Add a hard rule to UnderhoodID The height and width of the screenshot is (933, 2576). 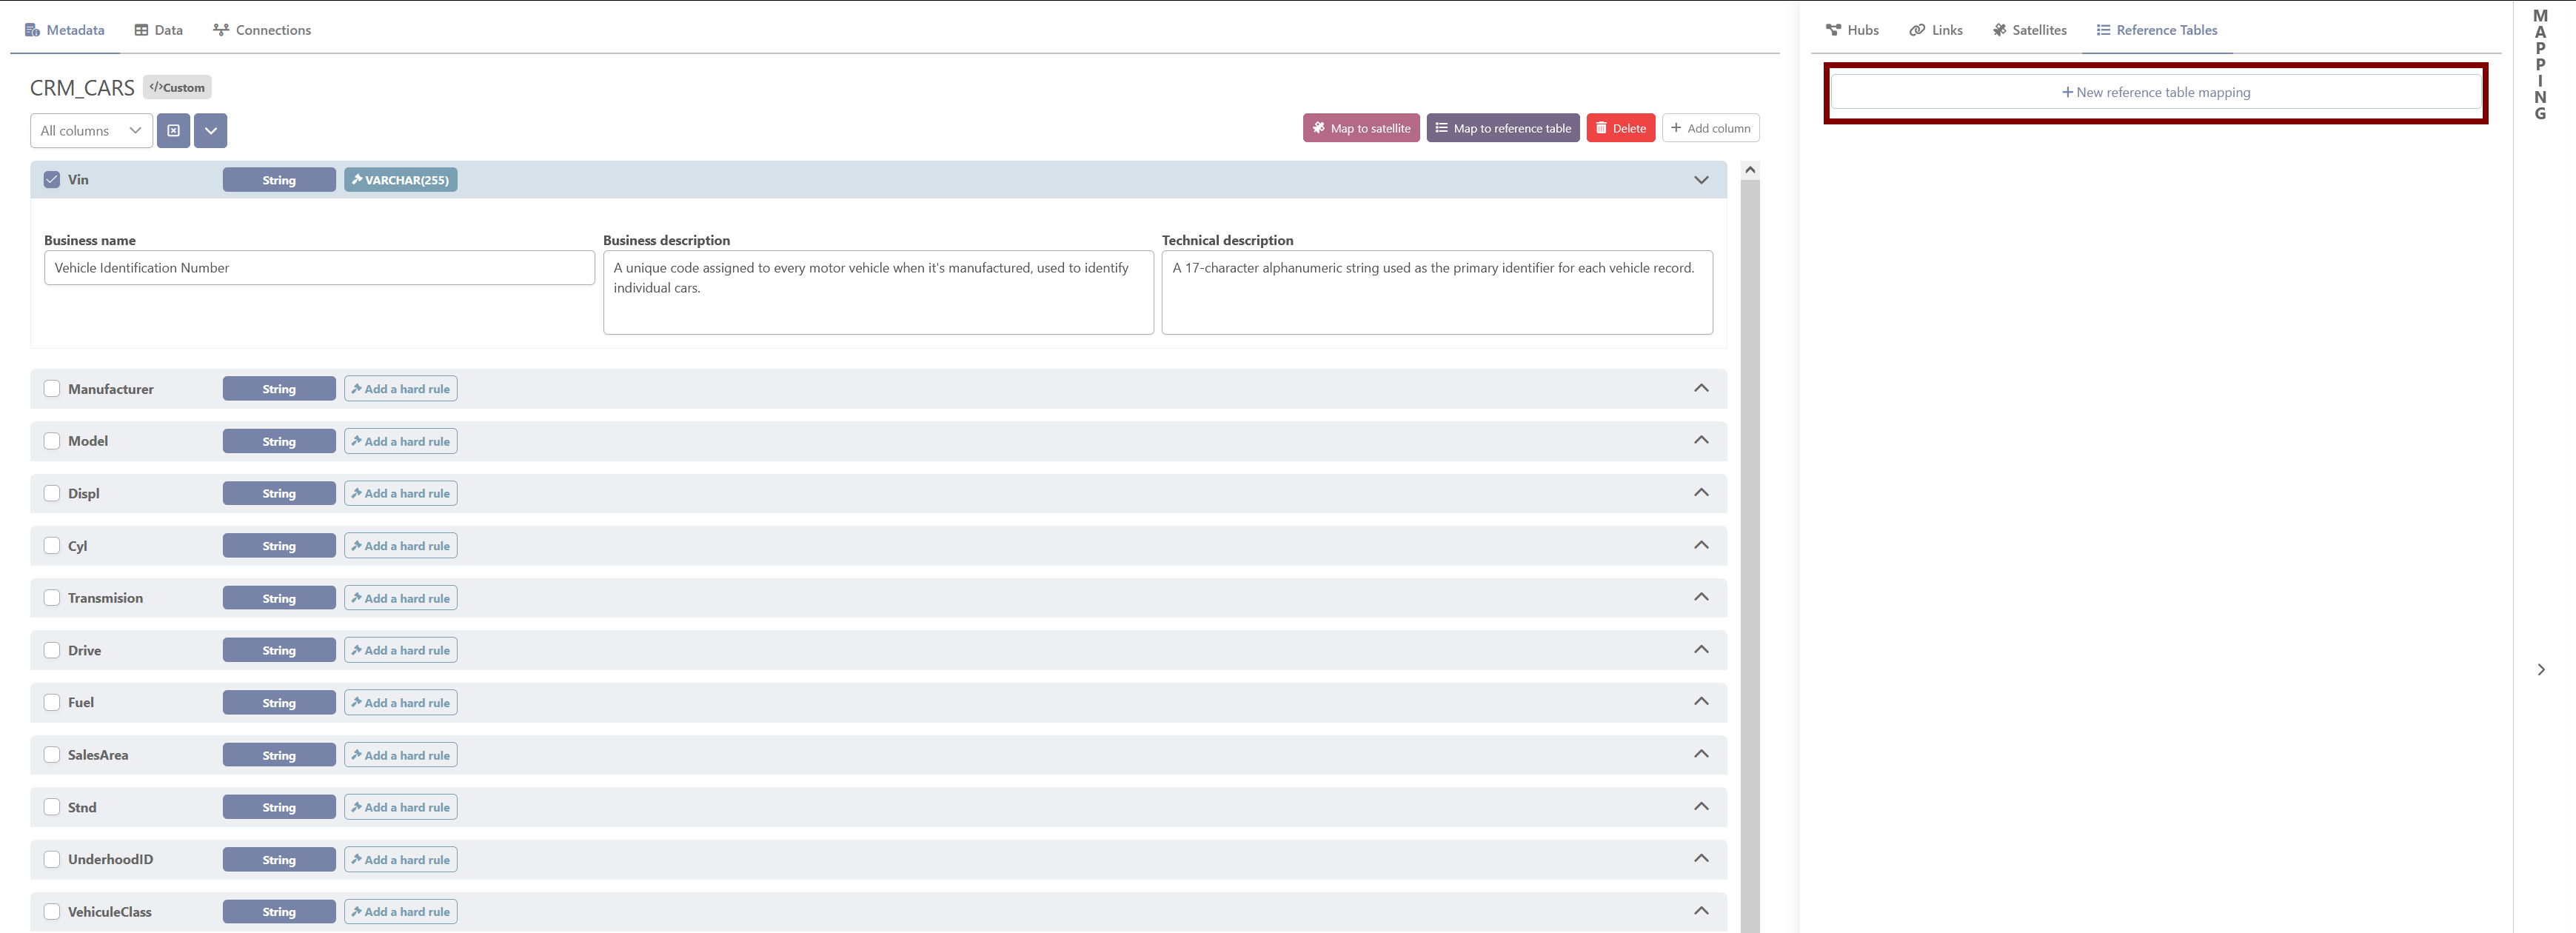coord(401,860)
